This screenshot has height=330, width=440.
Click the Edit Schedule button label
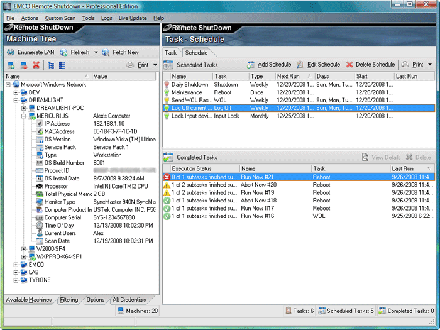click(x=324, y=65)
